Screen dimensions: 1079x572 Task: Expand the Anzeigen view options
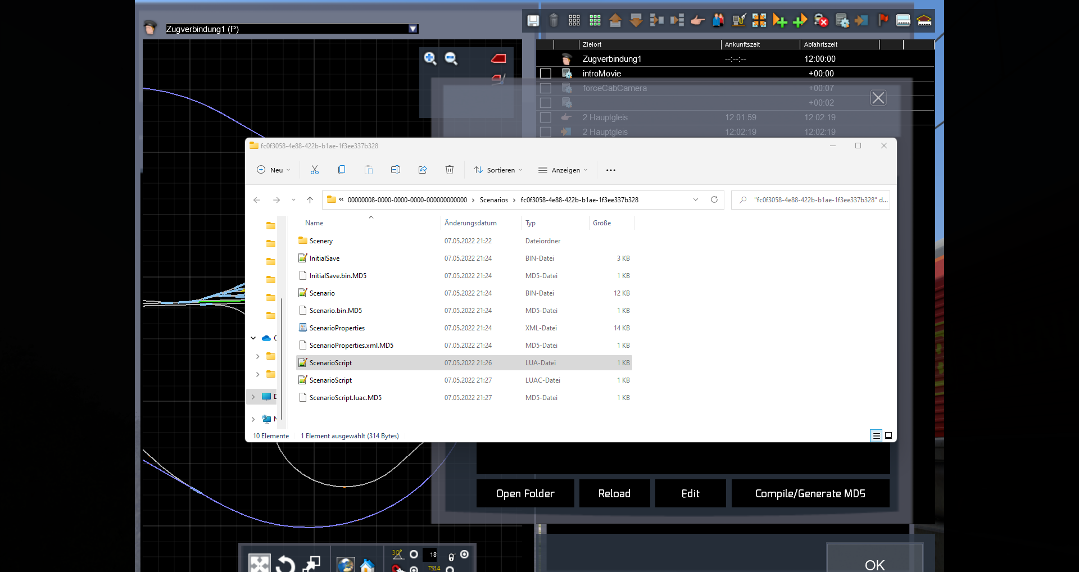point(563,170)
